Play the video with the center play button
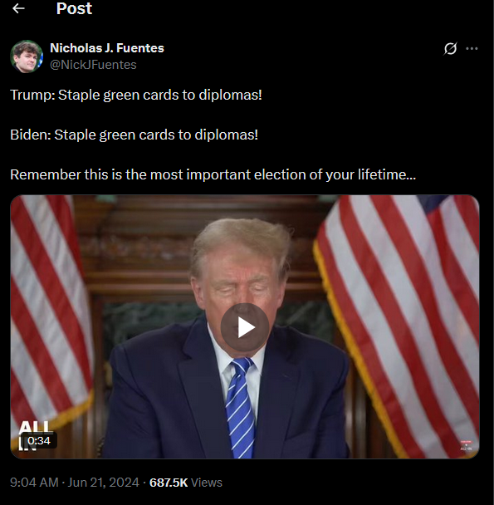Screen dimensions: 494x505 click(245, 327)
